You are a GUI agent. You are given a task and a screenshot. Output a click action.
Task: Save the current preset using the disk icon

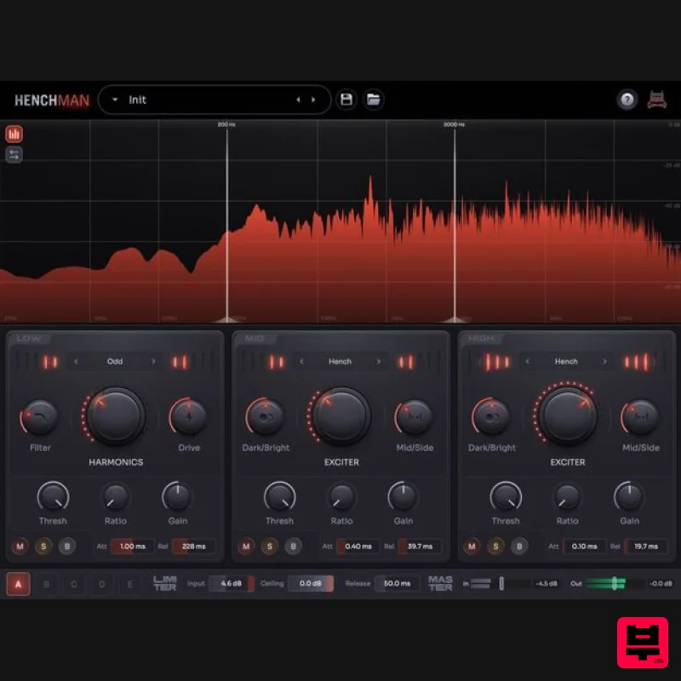[x=346, y=100]
